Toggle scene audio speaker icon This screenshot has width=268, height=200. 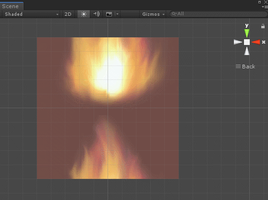coord(96,14)
